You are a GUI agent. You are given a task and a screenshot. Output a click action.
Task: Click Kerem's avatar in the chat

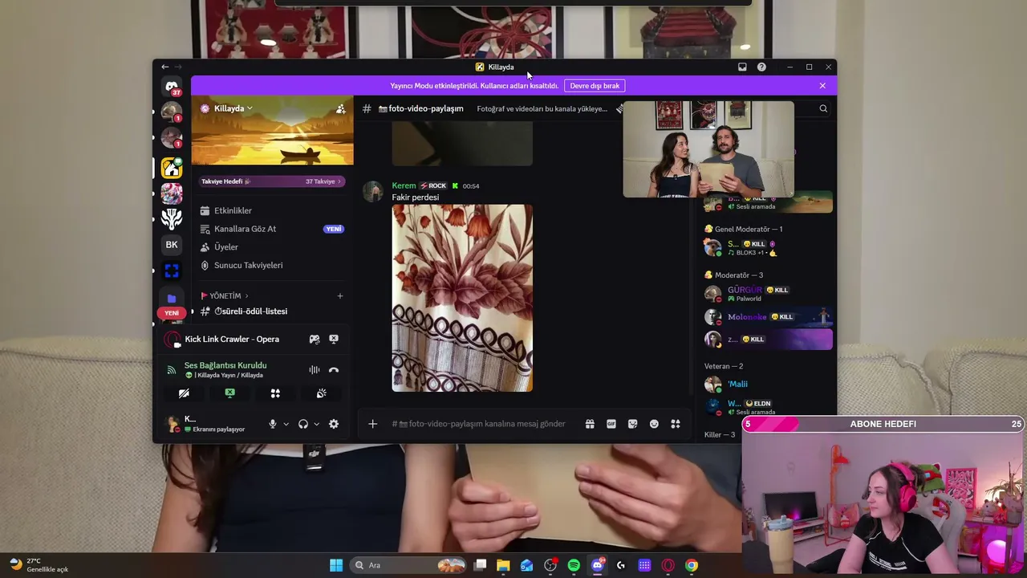coord(372,191)
